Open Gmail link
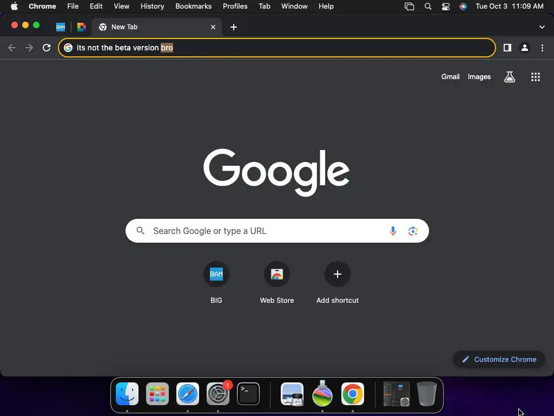The height and width of the screenshot is (416, 554). tap(450, 77)
